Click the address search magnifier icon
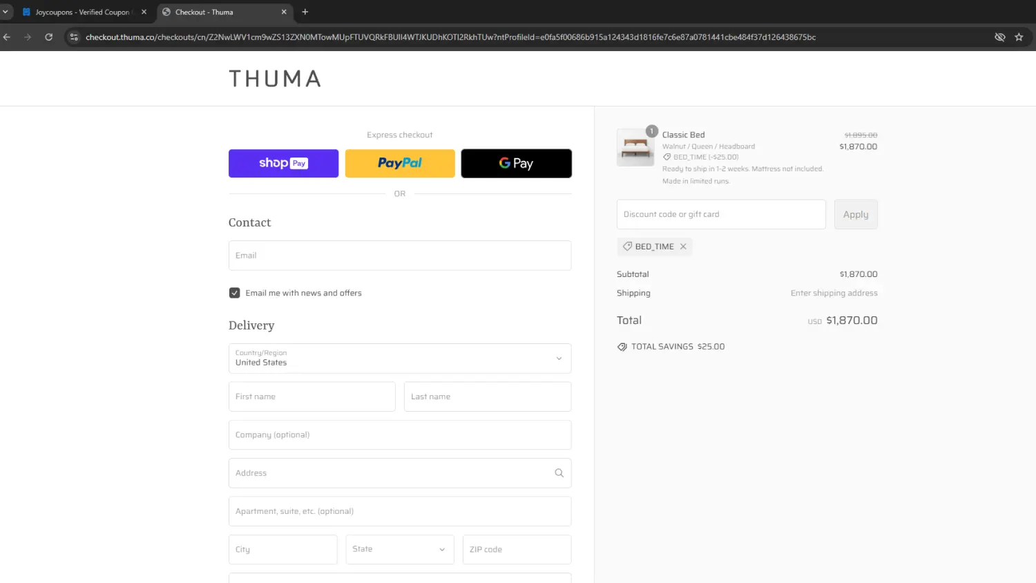 pyautogui.click(x=559, y=473)
